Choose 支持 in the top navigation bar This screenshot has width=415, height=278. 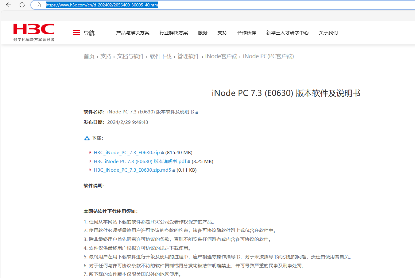222,33
